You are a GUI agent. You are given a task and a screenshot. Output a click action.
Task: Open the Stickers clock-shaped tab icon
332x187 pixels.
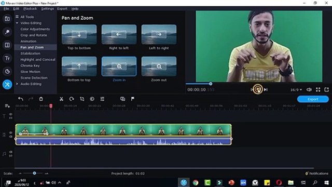pos(7,71)
